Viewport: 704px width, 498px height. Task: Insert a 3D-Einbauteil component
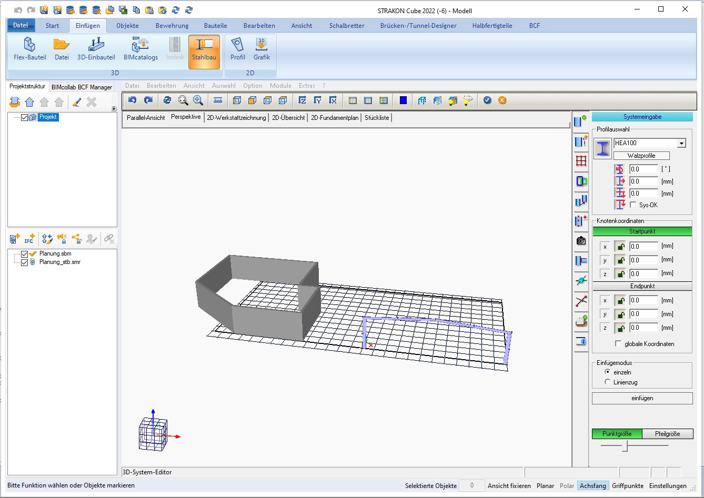[x=96, y=49]
